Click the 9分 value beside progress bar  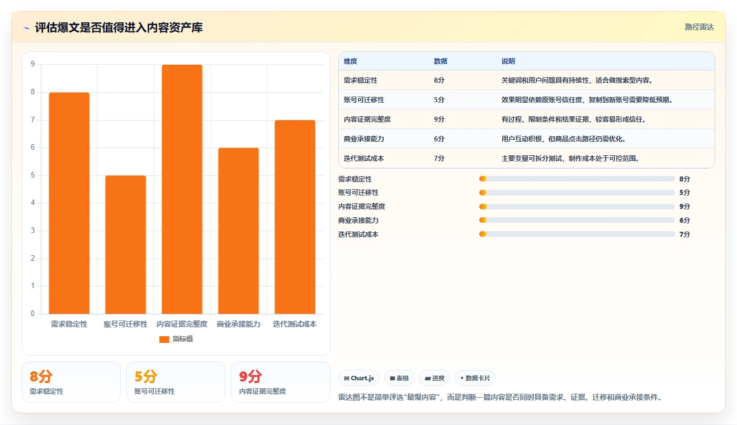tap(684, 207)
